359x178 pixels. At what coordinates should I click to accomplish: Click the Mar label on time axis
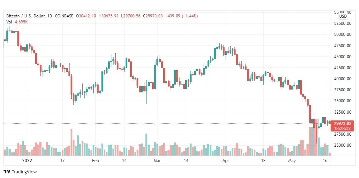click(157, 161)
